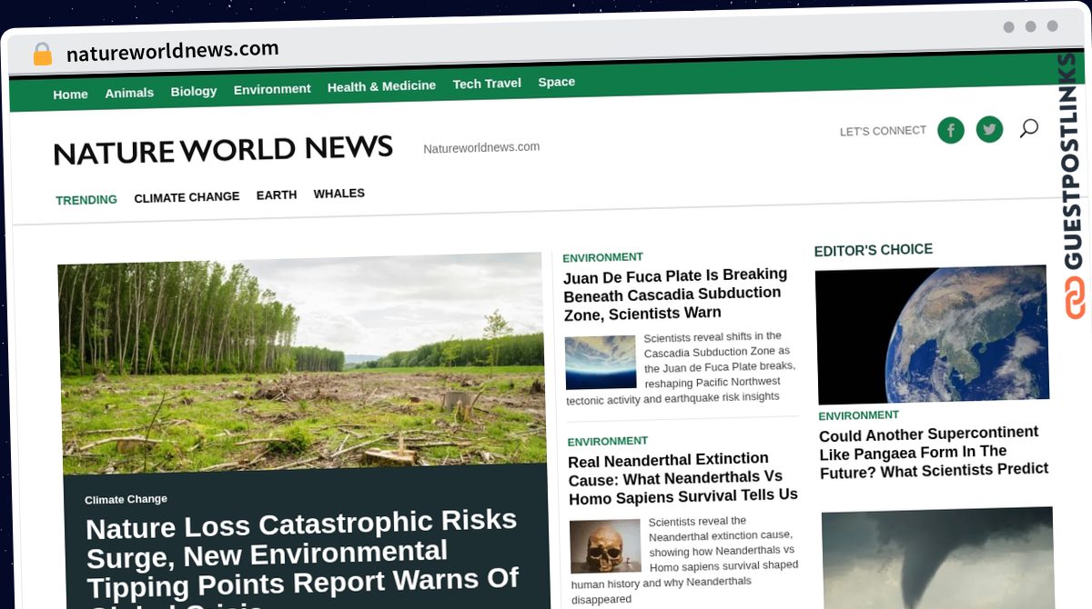Open the Earth trending link
This screenshot has width=1092, height=609.
277,195
